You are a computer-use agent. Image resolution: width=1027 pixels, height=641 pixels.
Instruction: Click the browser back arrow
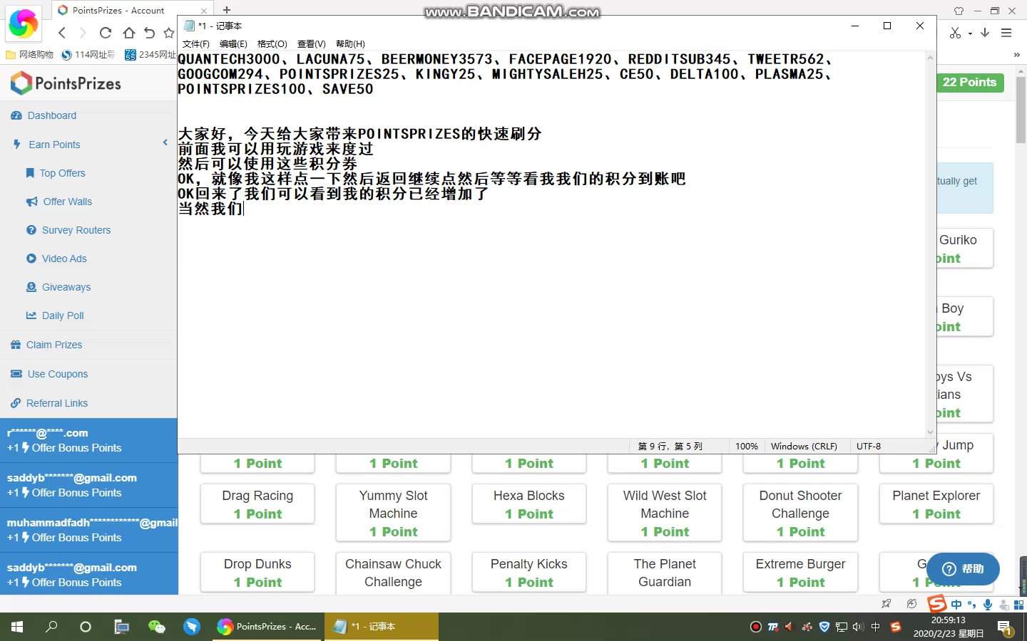pos(62,33)
